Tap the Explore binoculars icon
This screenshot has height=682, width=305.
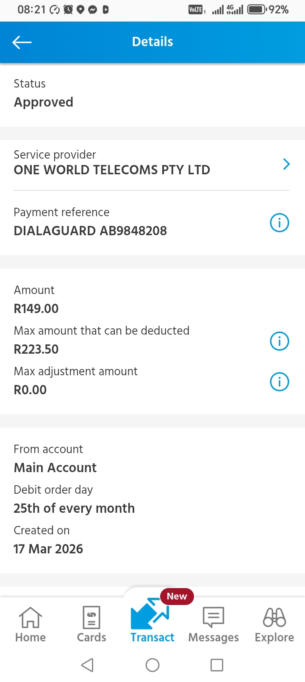274,617
